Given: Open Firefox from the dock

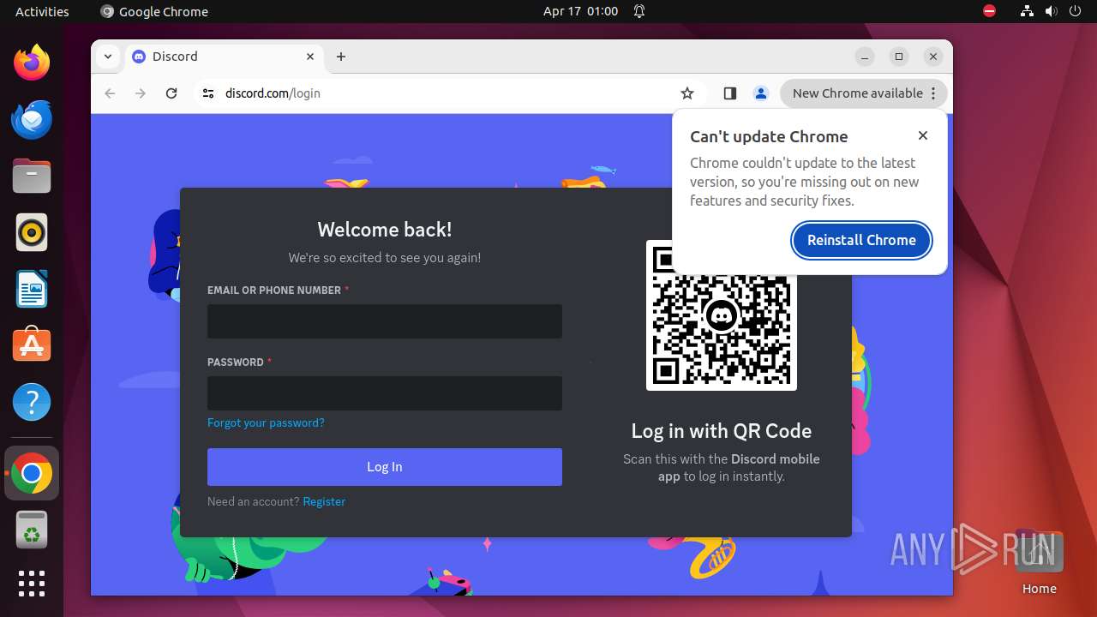Looking at the screenshot, I should tap(32, 63).
